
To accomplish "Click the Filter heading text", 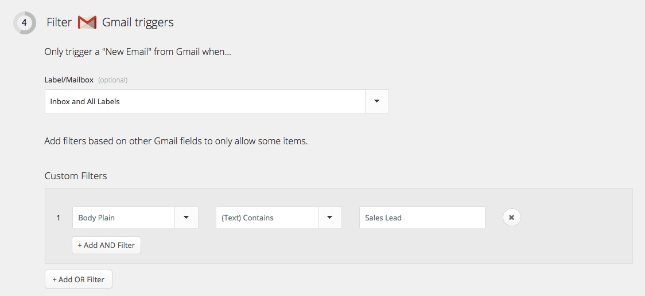I will coord(59,23).
